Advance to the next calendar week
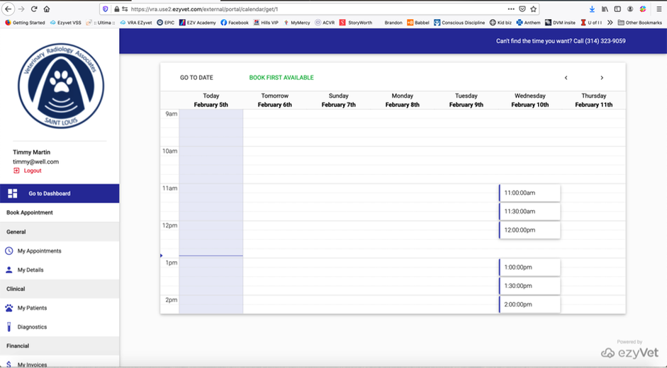 [x=602, y=78]
